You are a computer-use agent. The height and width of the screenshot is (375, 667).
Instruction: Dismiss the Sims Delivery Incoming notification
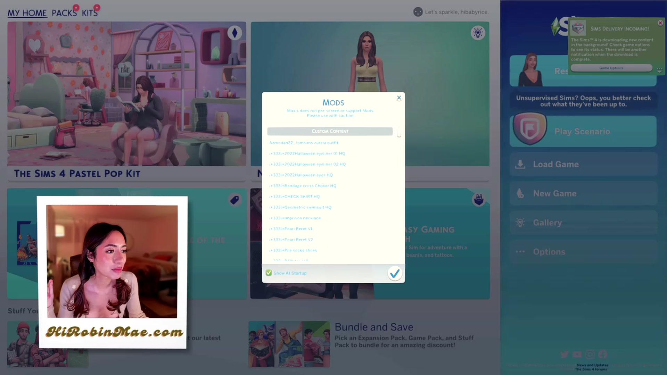click(660, 23)
